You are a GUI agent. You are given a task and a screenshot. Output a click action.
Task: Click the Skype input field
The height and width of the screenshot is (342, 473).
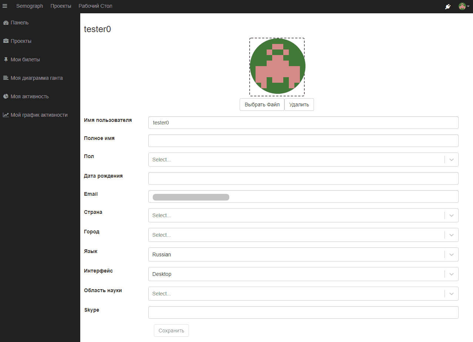[303, 312]
